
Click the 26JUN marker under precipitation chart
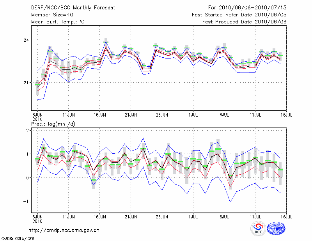click(x=162, y=216)
